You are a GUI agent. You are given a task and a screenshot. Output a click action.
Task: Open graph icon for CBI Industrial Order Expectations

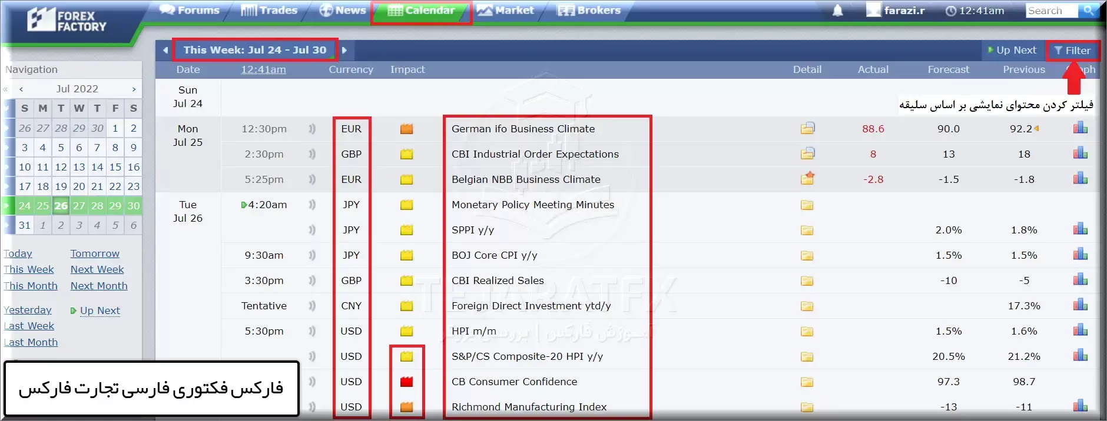pos(1080,153)
